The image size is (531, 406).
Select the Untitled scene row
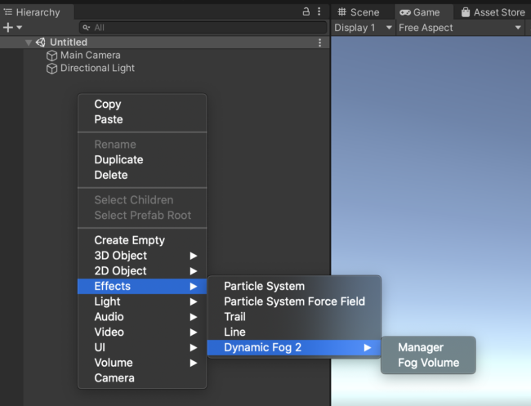(165, 42)
